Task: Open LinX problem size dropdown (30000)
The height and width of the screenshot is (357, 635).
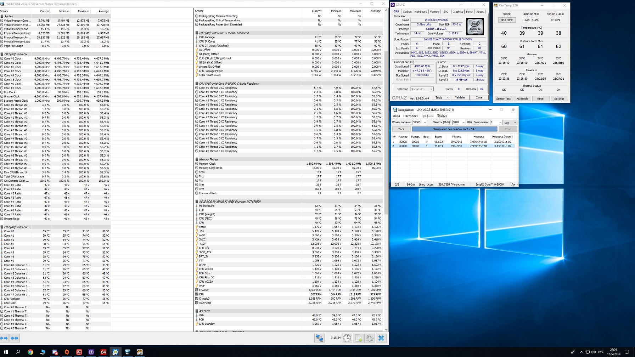Action: 419,123
